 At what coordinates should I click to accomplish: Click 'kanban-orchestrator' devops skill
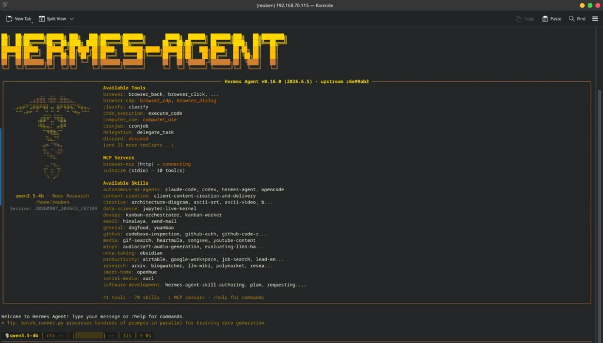click(153, 215)
